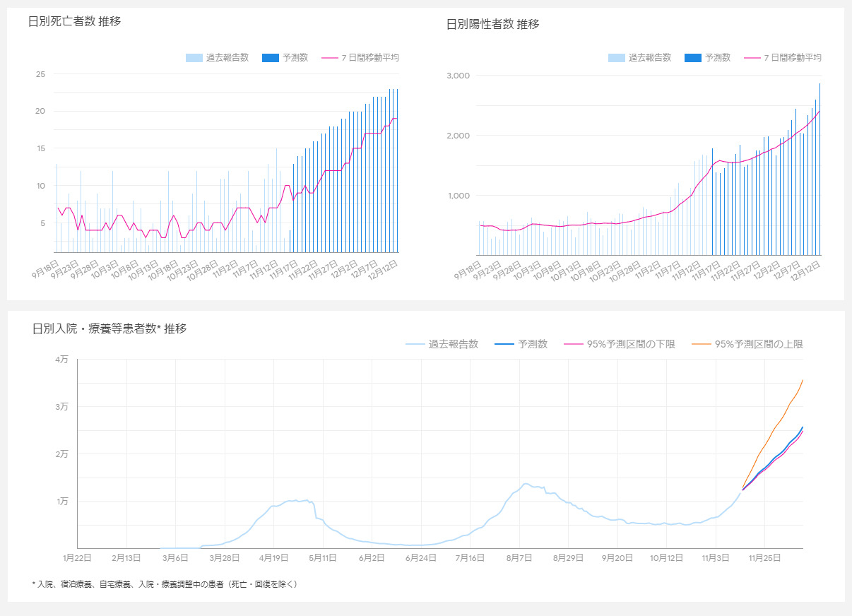Click the 11月25日 label on hospitalization chart
The height and width of the screenshot is (616, 852).
click(765, 558)
